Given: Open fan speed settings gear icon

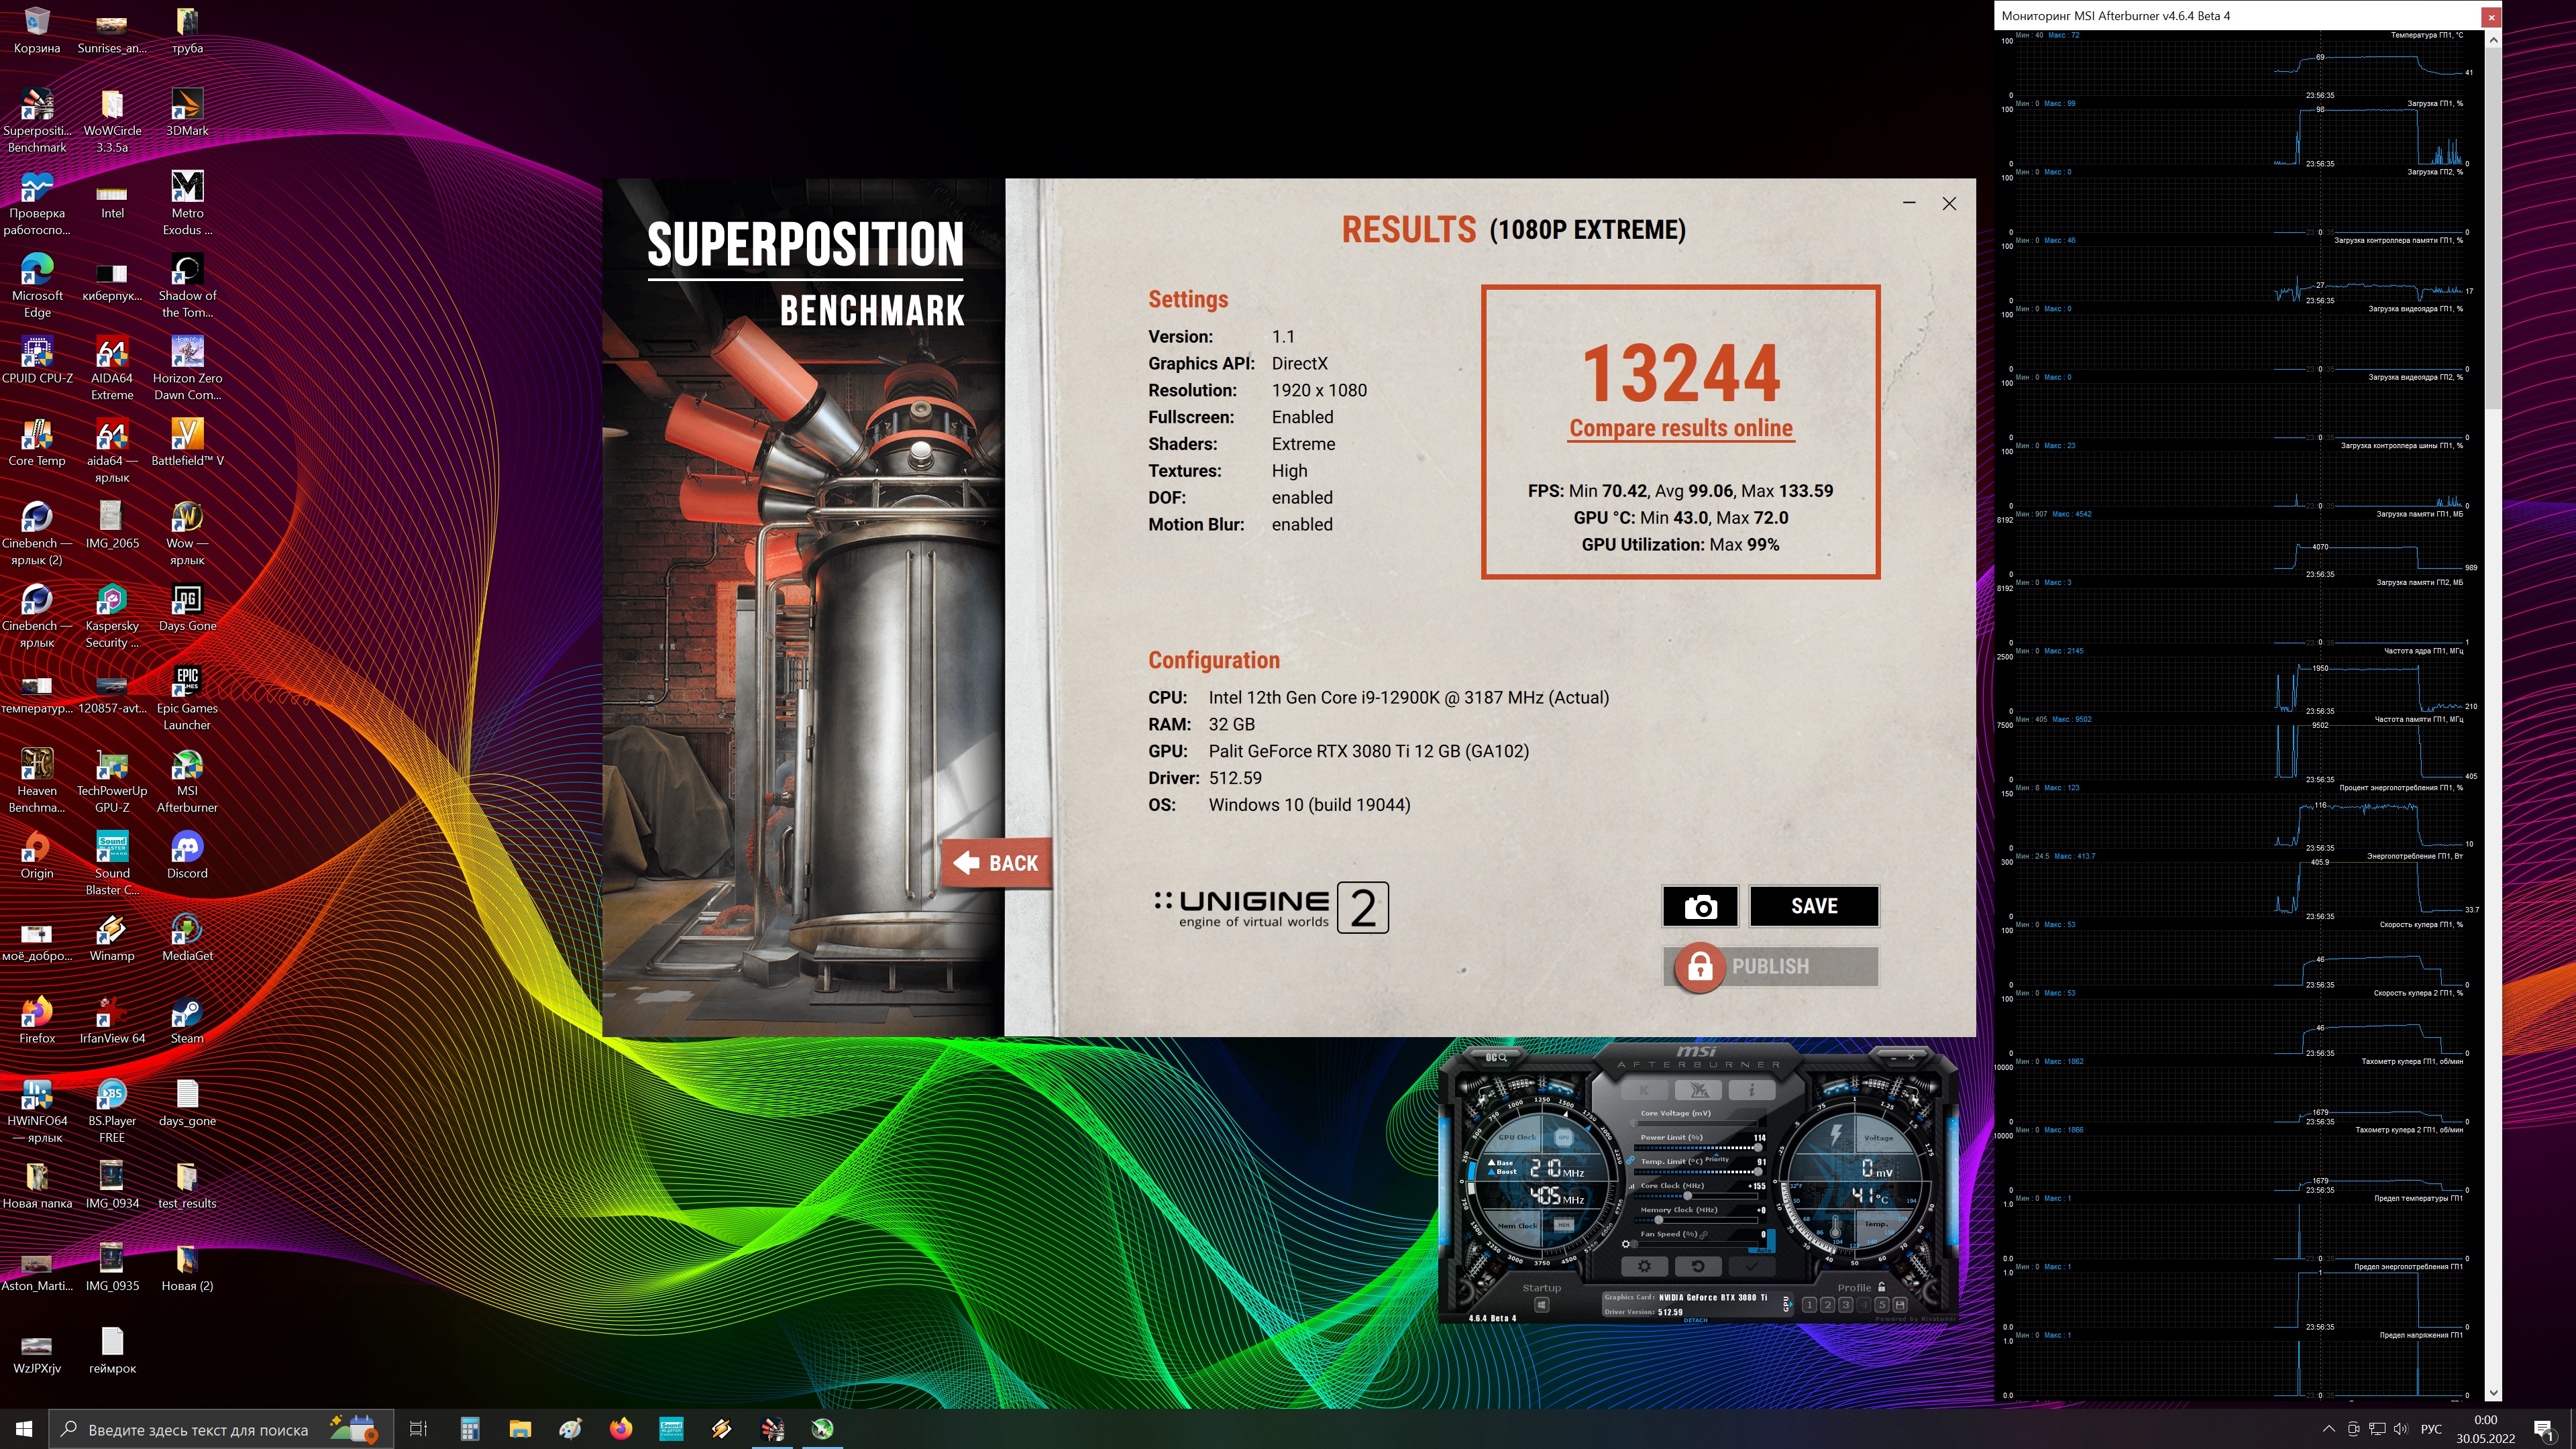Looking at the screenshot, I should click(x=1626, y=1244).
